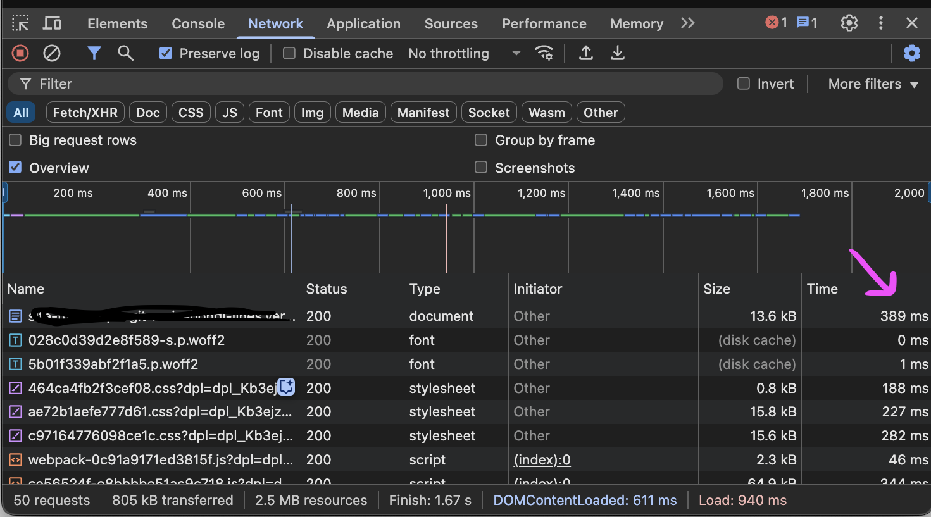Open the network search magnifier

click(125, 53)
